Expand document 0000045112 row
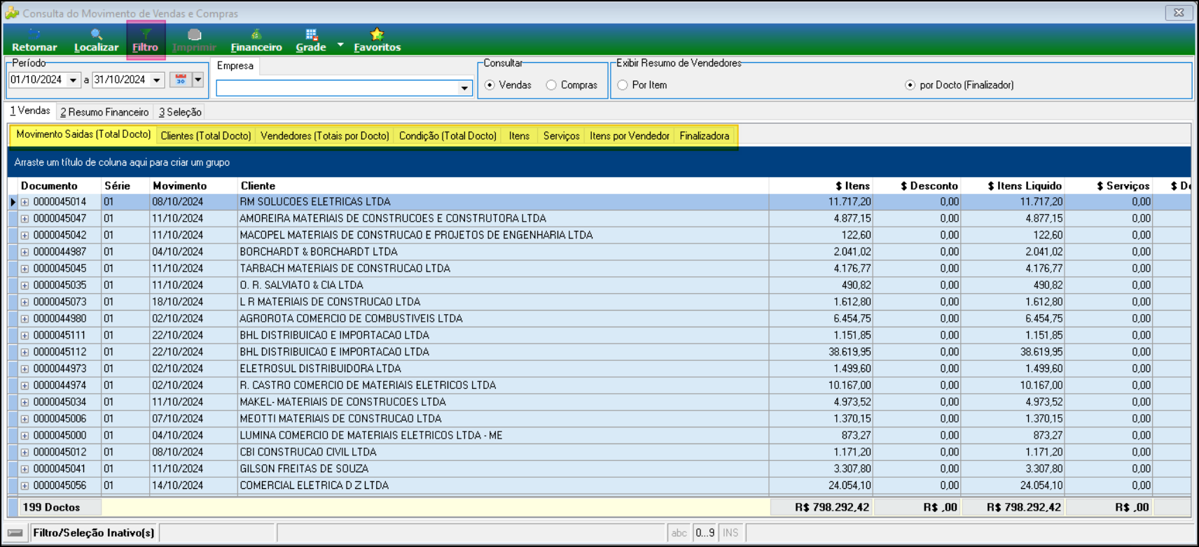 pos(25,353)
